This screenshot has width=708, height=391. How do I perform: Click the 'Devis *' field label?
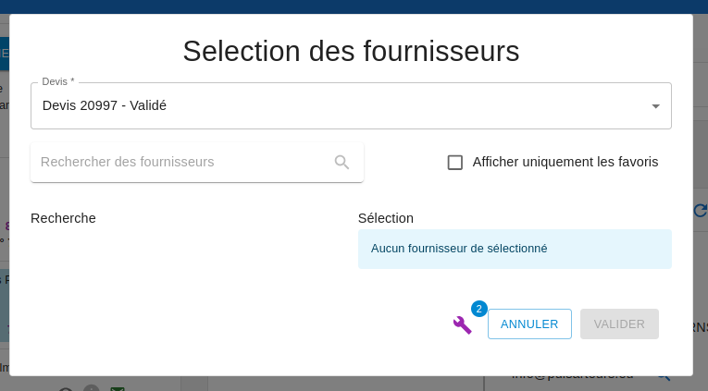(x=58, y=82)
